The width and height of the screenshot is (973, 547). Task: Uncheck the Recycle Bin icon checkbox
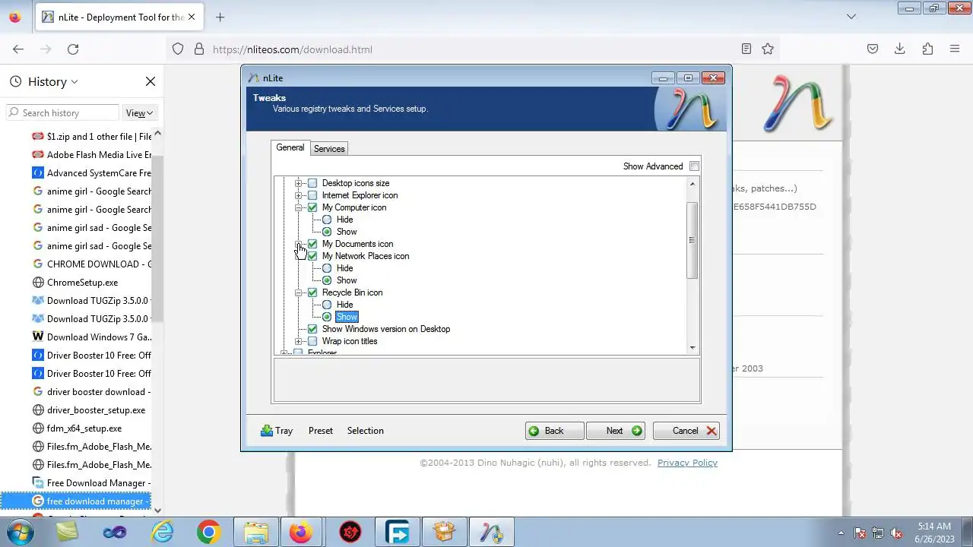[312, 292]
